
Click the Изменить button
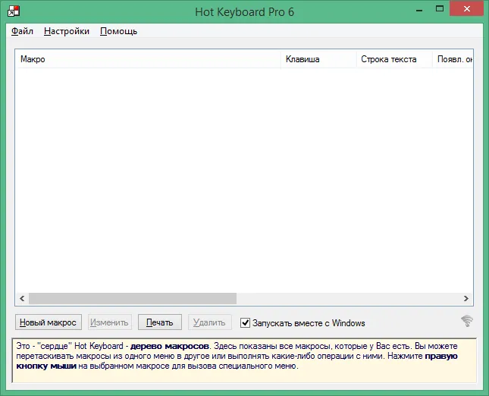(109, 322)
